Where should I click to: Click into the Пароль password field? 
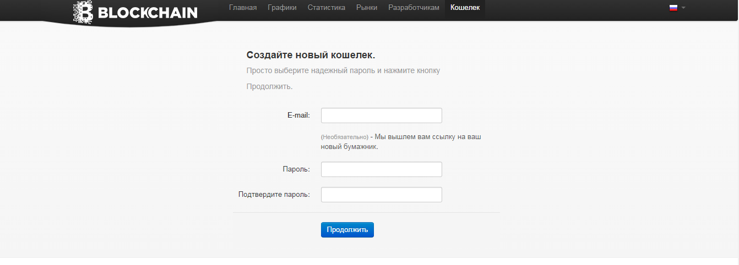381,169
